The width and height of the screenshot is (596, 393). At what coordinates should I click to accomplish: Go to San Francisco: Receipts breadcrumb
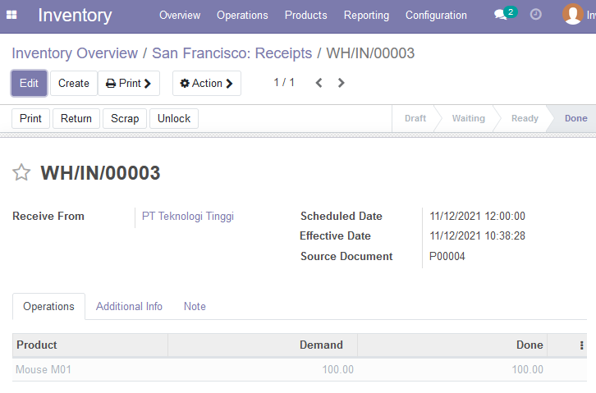pyautogui.click(x=232, y=53)
